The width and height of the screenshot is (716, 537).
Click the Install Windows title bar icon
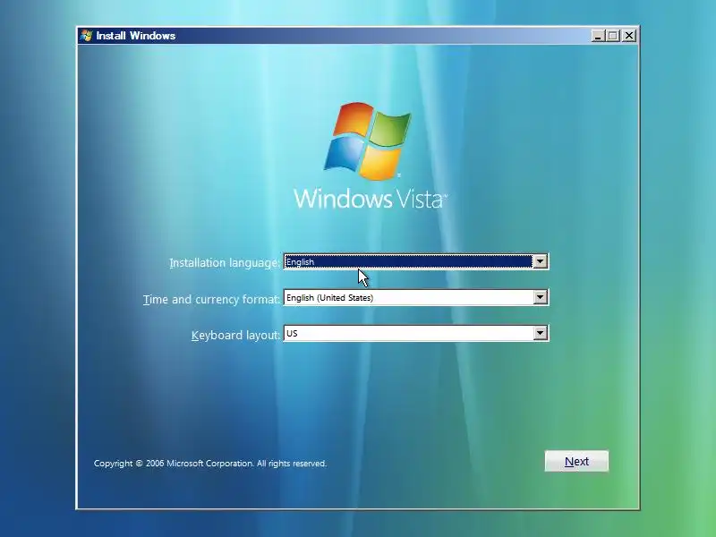[x=86, y=36]
